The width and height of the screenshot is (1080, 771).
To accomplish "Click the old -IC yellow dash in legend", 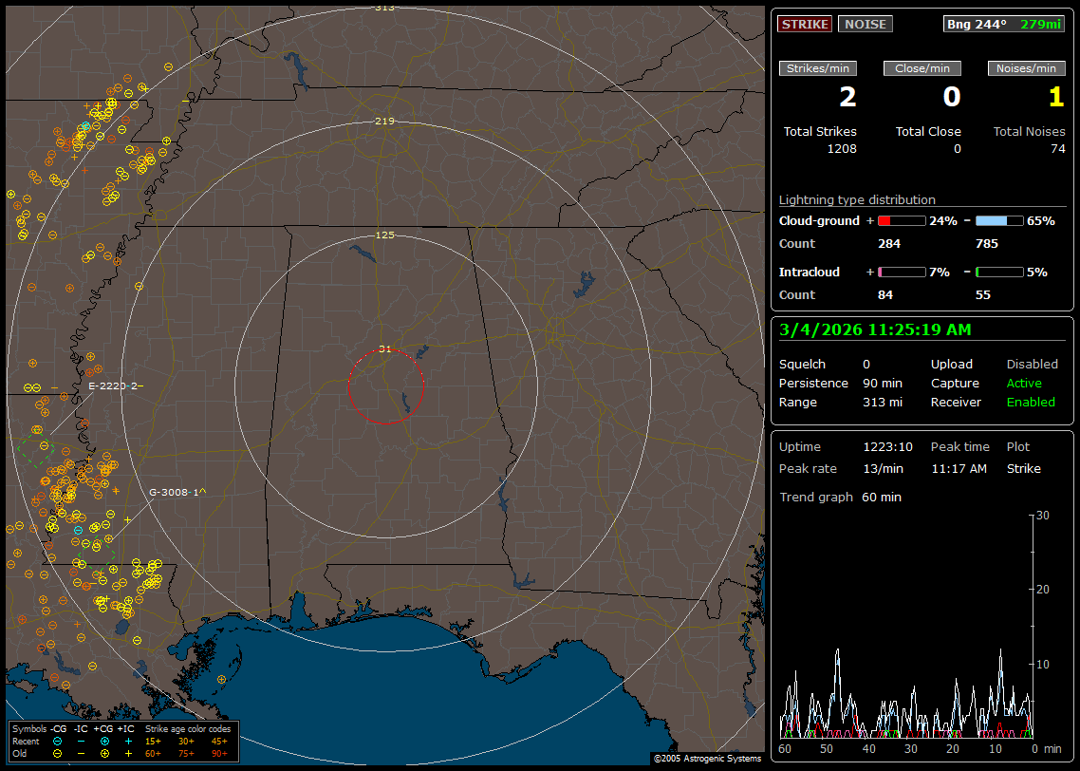I will (82, 753).
